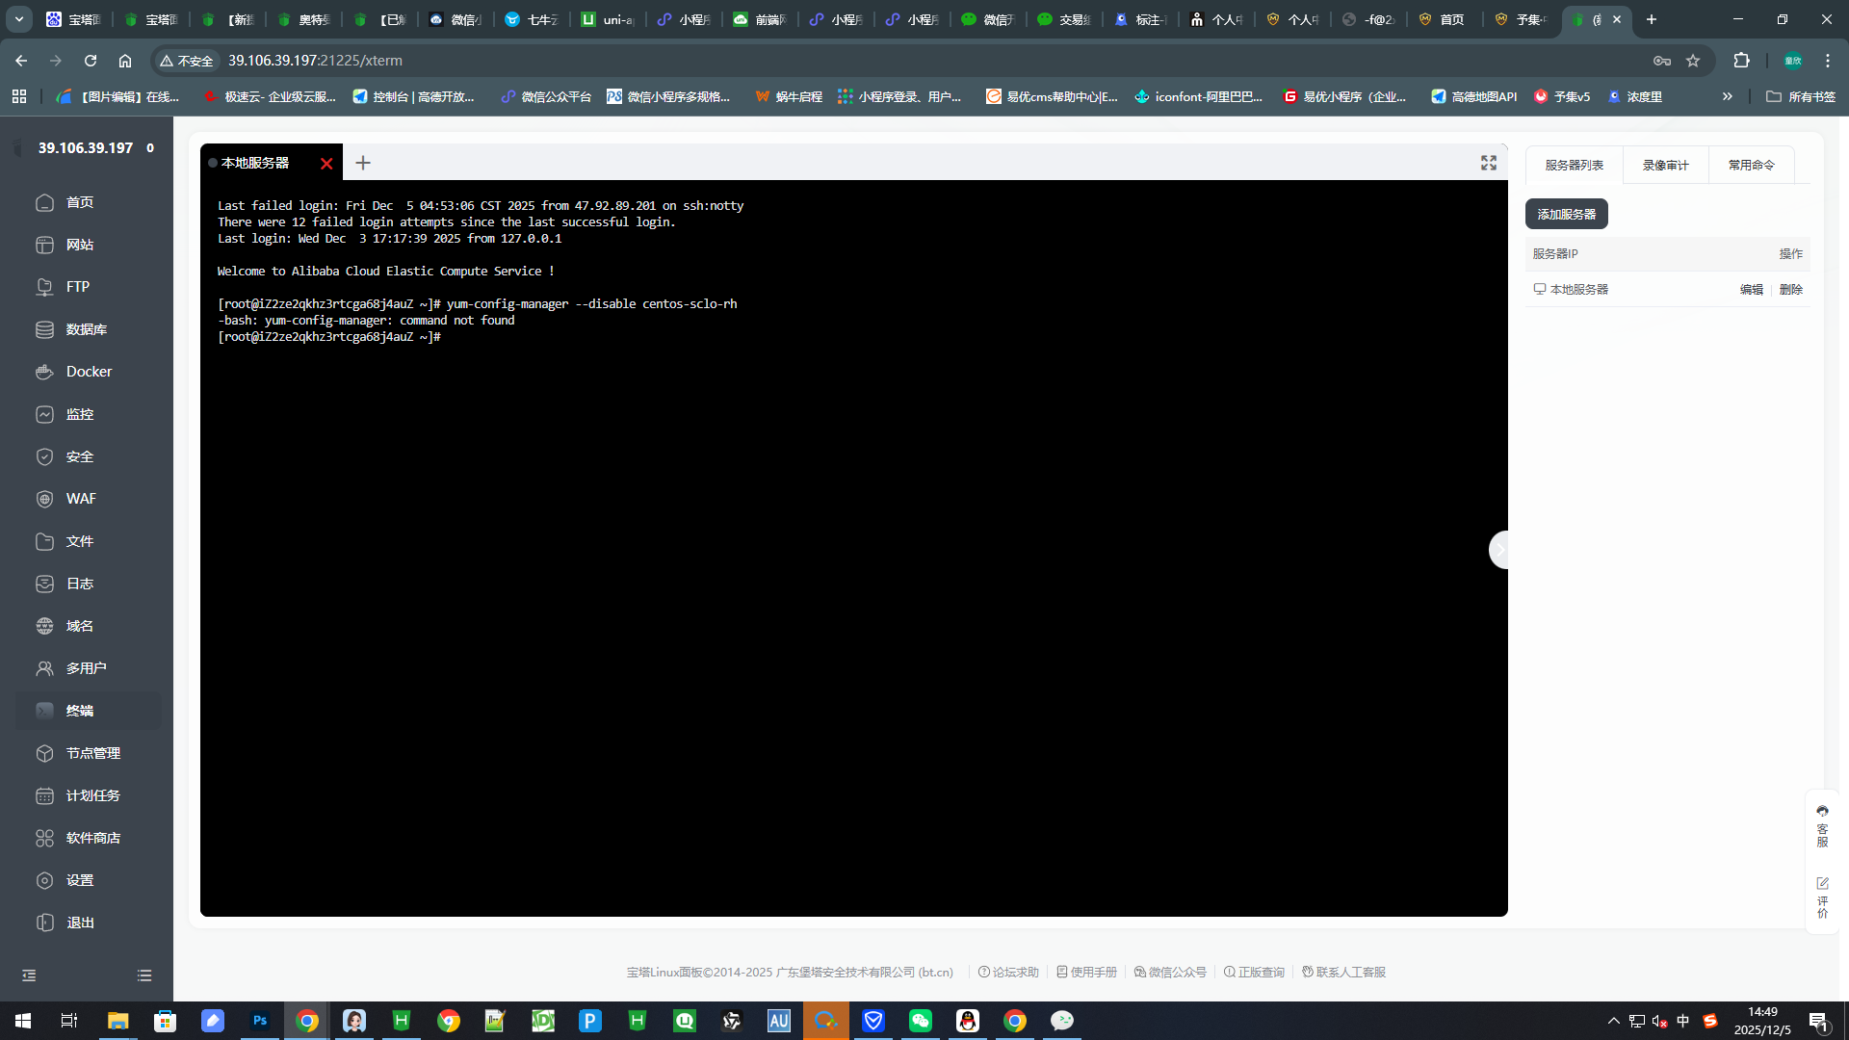
Task: Close the 本地服务器 terminal tab
Action: (x=326, y=164)
